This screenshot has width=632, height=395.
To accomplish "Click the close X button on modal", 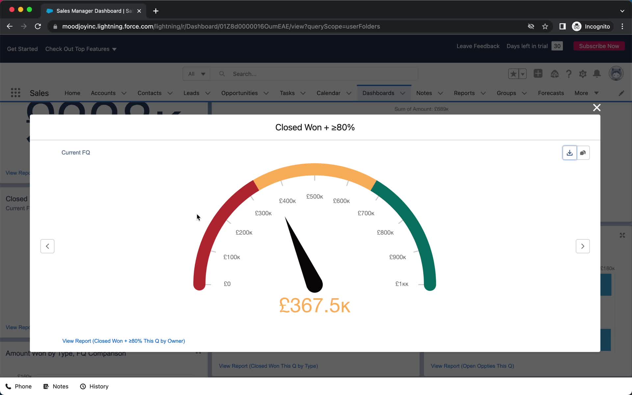I will 596,107.
